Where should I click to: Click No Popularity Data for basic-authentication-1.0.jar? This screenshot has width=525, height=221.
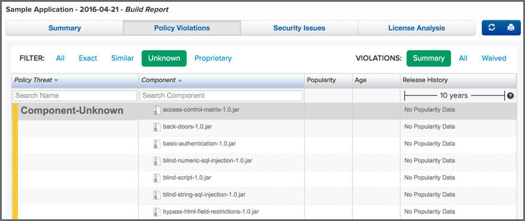pos(429,144)
